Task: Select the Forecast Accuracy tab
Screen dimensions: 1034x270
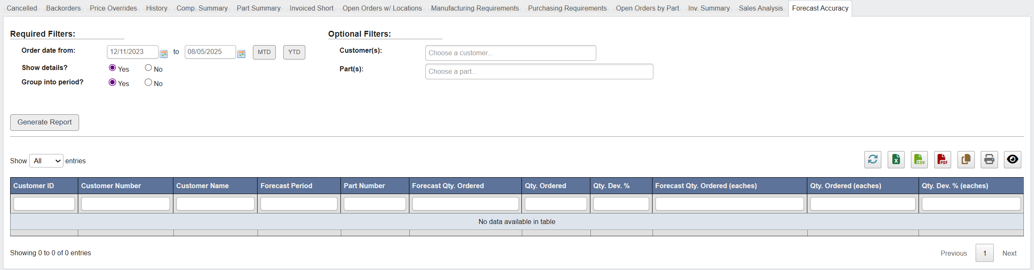Action: click(x=820, y=8)
